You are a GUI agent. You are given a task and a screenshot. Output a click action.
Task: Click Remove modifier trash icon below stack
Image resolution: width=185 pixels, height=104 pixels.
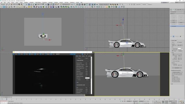tap(180, 36)
